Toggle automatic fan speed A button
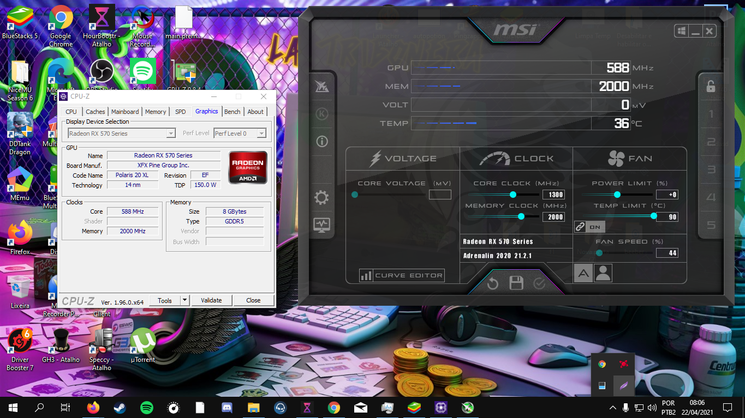 [x=583, y=273]
